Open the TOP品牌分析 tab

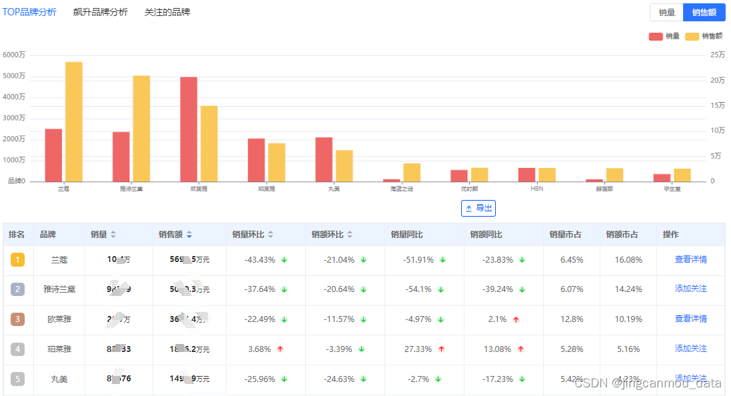(x=29, y=12)
